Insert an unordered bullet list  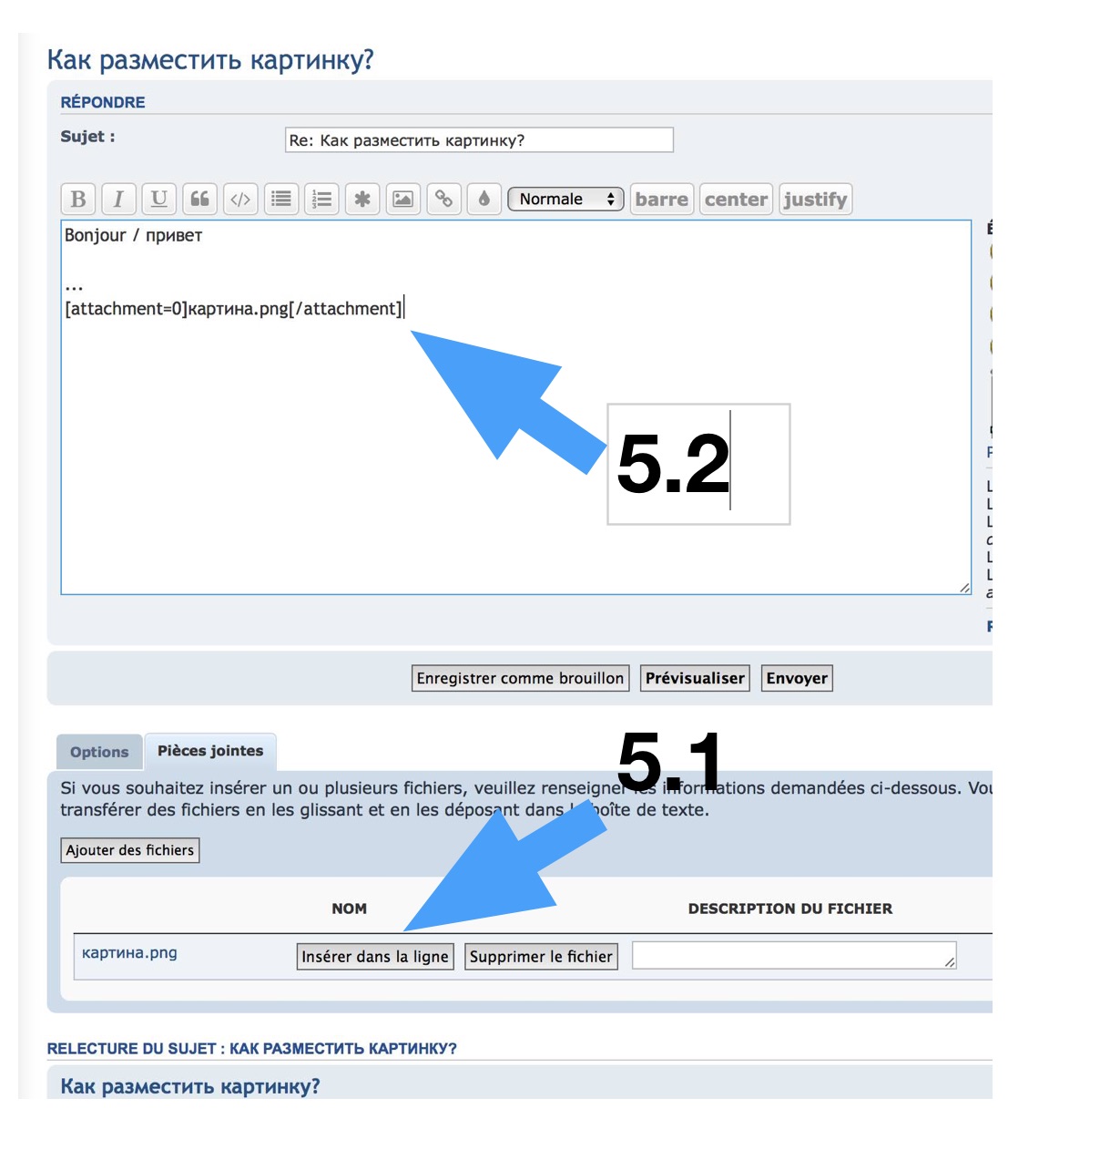tap(281, 200)
